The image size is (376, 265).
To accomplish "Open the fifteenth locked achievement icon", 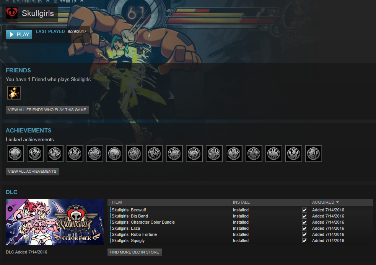I will (294, 154).
